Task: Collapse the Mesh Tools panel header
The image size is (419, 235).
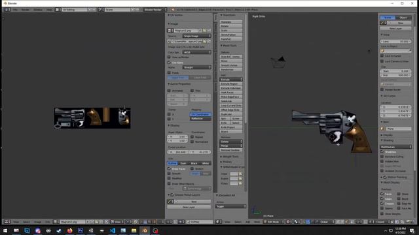Action: (x=228, y=46)
